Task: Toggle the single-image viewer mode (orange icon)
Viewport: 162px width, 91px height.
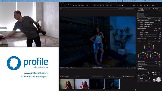Action: (x=63, y=9)
